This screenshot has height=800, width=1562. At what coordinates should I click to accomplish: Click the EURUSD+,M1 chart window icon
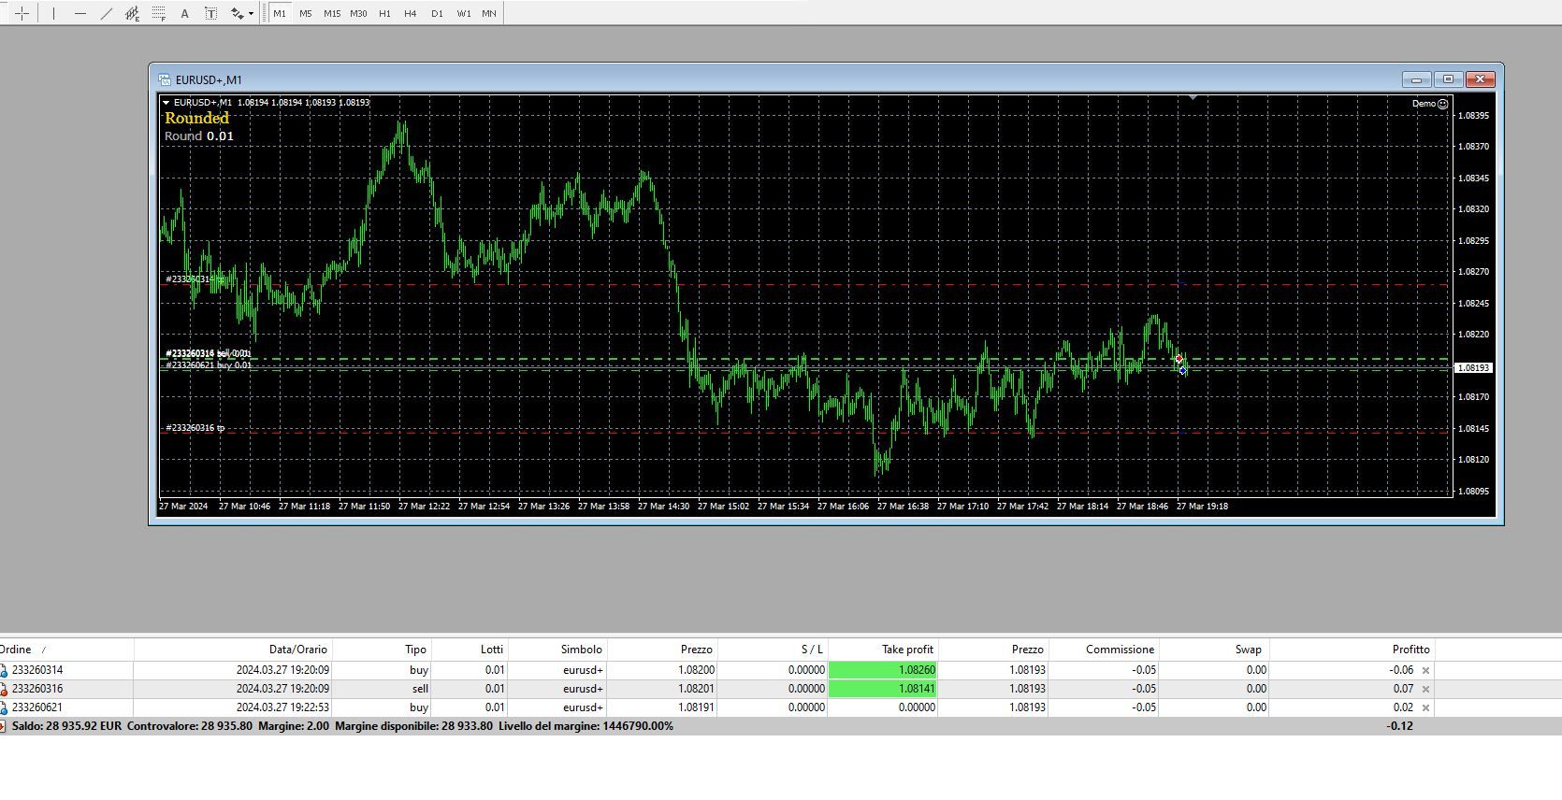[x=165, y=79]
